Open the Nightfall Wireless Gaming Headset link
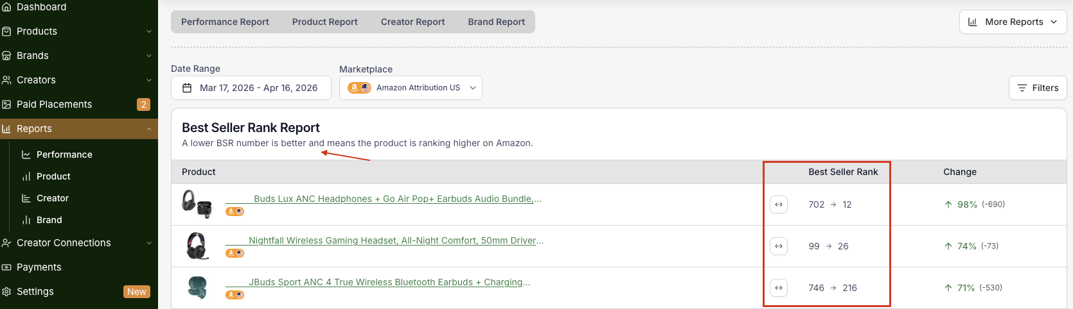The height and width of the screenshot is (309, 1073). [396, 240]
